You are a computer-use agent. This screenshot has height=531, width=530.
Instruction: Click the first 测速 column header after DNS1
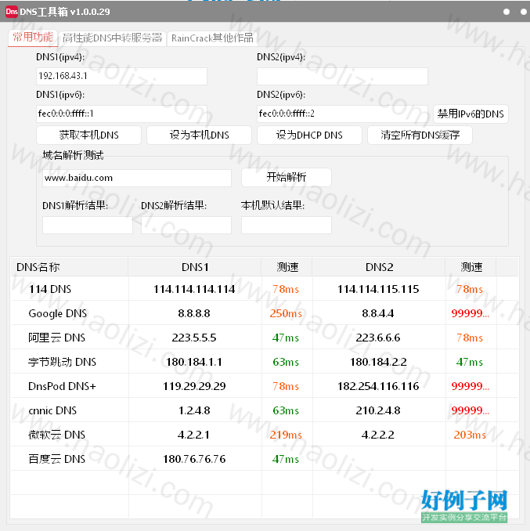pyautogui.click(x=287, y=267)
